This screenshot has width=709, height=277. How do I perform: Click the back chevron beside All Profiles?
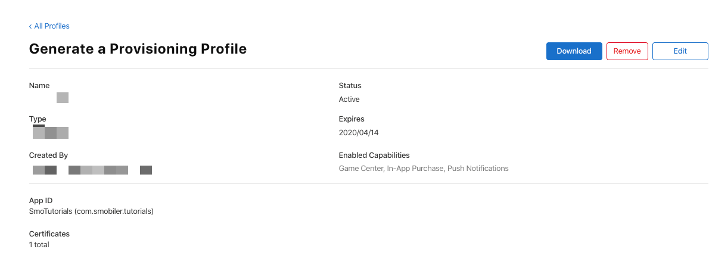(30, 26)
